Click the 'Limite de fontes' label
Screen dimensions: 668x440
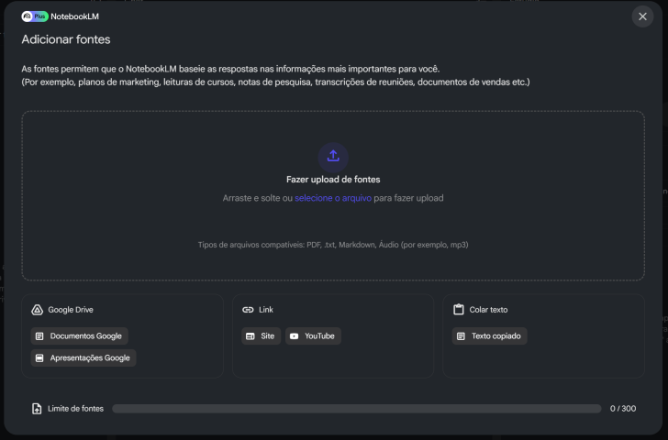(75, 409)
